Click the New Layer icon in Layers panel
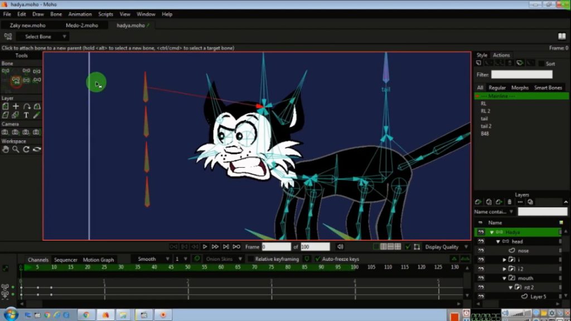Viewport: 571px width, 321px height. tap(478, 202)
